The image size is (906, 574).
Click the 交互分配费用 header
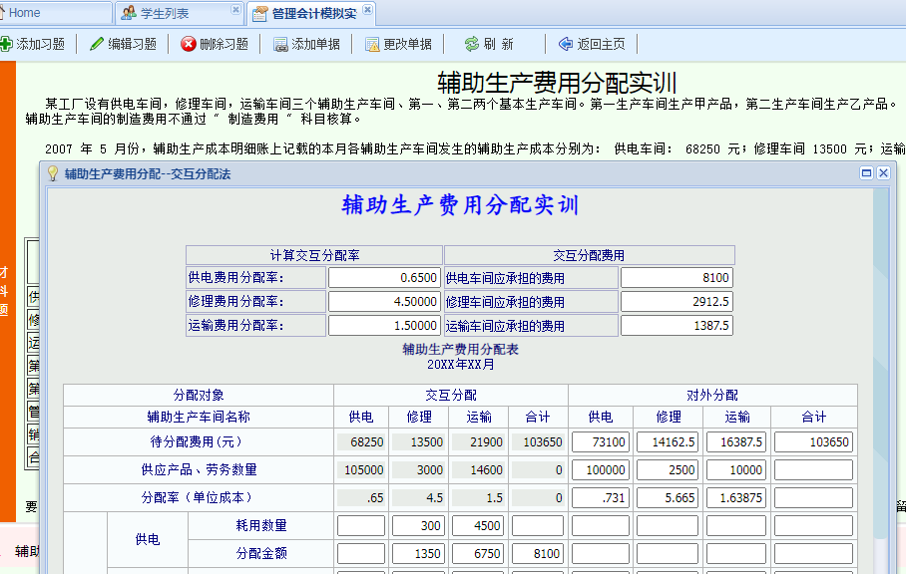coord(589,255)
